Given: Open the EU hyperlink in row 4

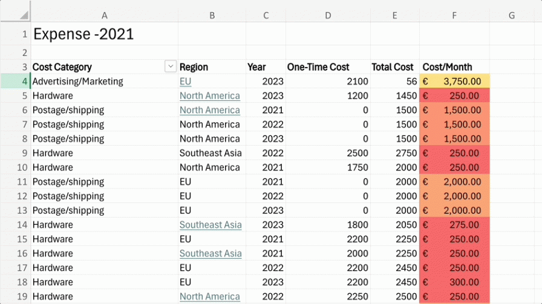Looking at the screenshot, I should pyautogui.click(x=185, y=81).
